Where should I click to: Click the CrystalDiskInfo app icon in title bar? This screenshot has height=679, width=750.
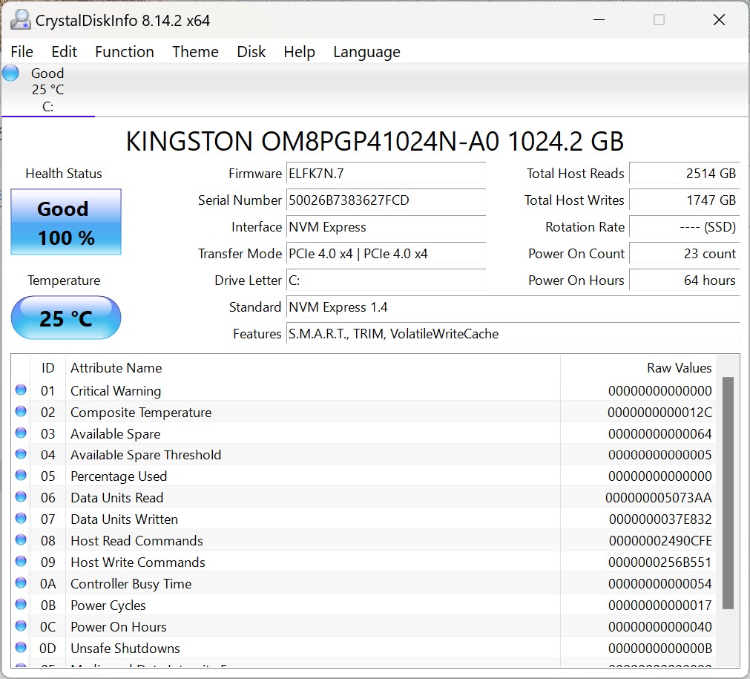click(21, 20)
